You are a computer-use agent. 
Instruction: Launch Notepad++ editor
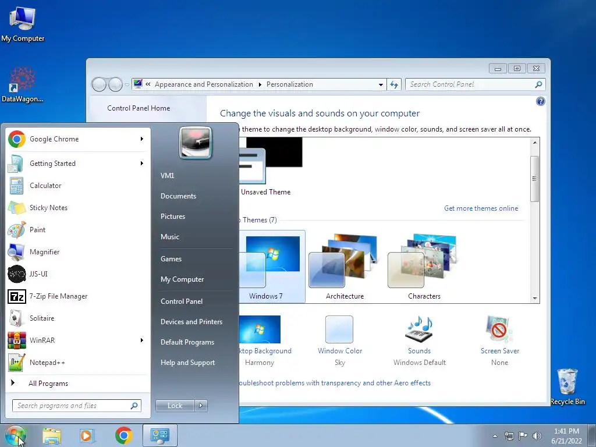coord(77,362)
